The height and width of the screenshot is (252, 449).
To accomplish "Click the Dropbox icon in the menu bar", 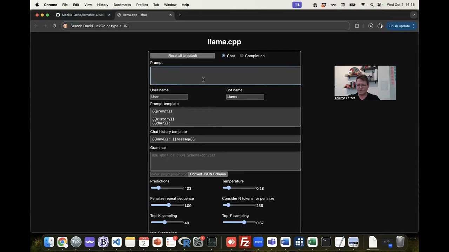I will 324,5.
